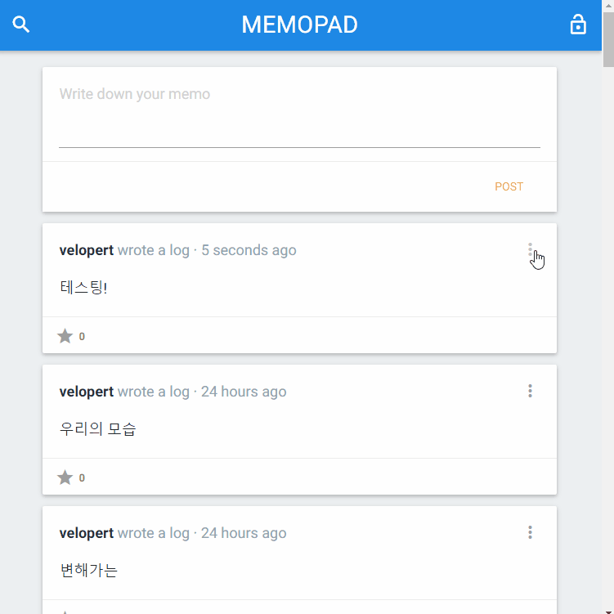
Task: Click the lock icon in header
Action: click(578, 25)
